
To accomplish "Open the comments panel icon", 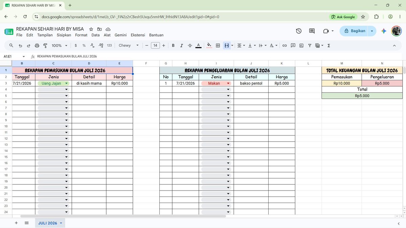I will click(312, 31).
